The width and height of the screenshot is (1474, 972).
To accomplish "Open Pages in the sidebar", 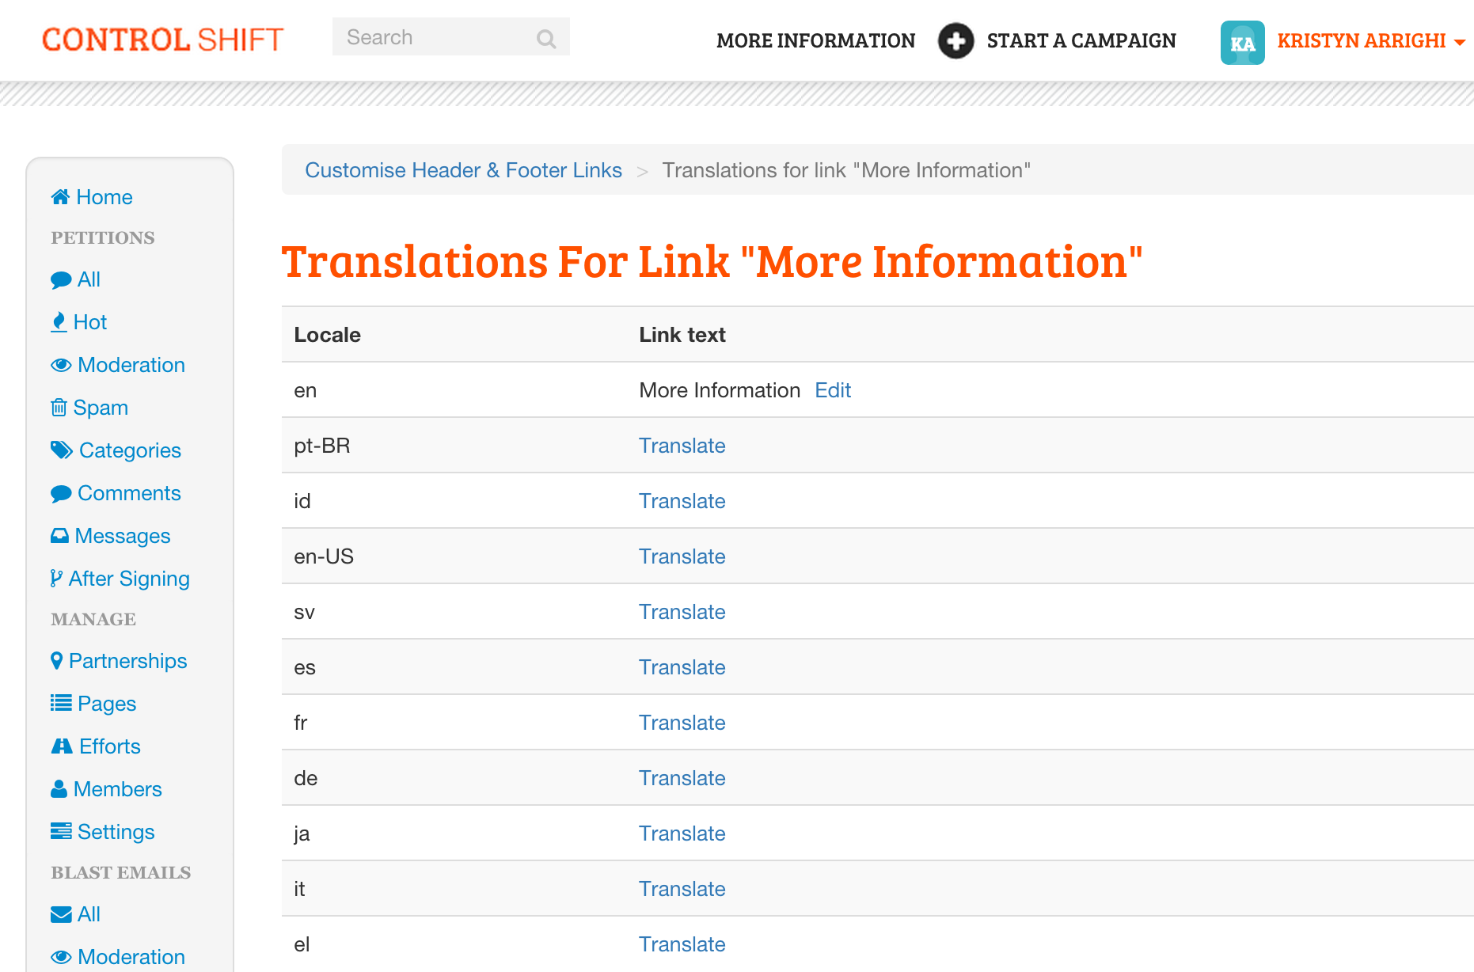I will tap(106, 704).
